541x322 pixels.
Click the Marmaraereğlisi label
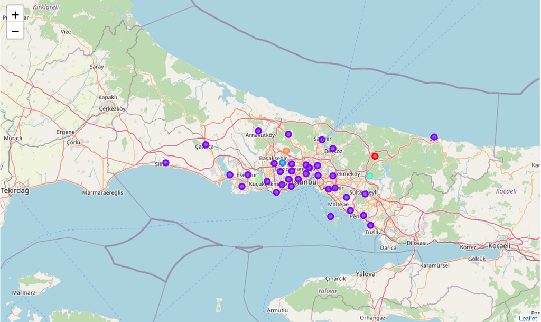click(103, 192)
